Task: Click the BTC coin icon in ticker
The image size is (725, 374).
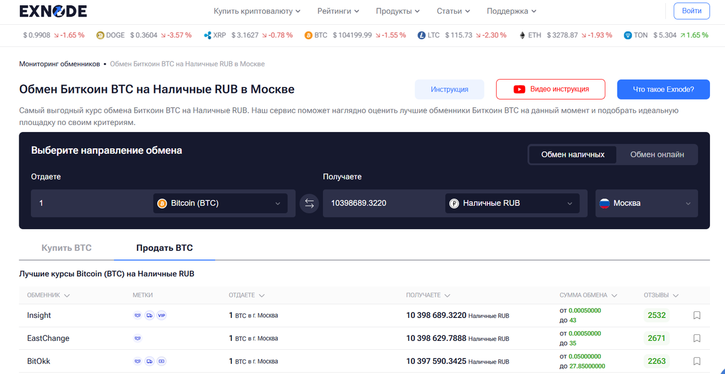Action: (309, 36)
